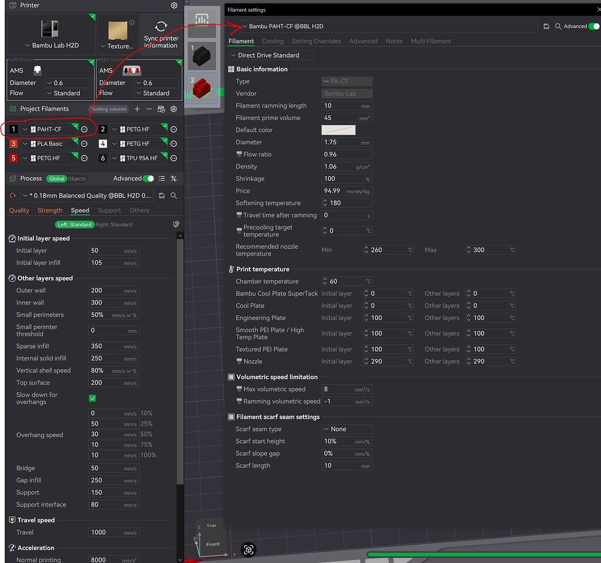This screenshot has height=563, width=601.
Task: Click the Default color swatch
Action: pos(338,130)
